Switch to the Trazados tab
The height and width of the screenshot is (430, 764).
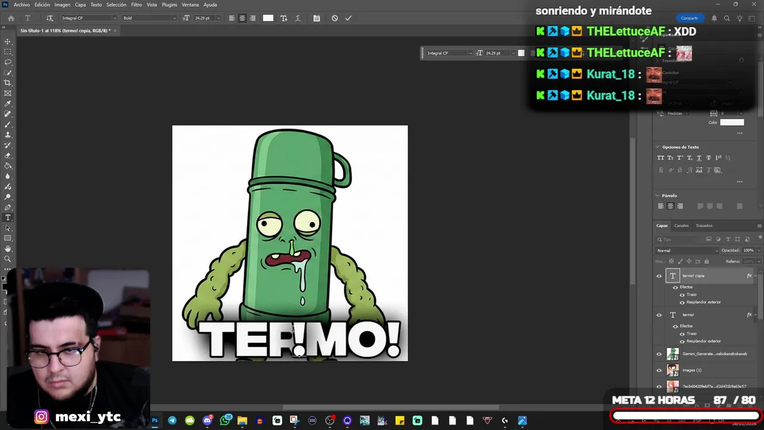(x=704, y=226)
